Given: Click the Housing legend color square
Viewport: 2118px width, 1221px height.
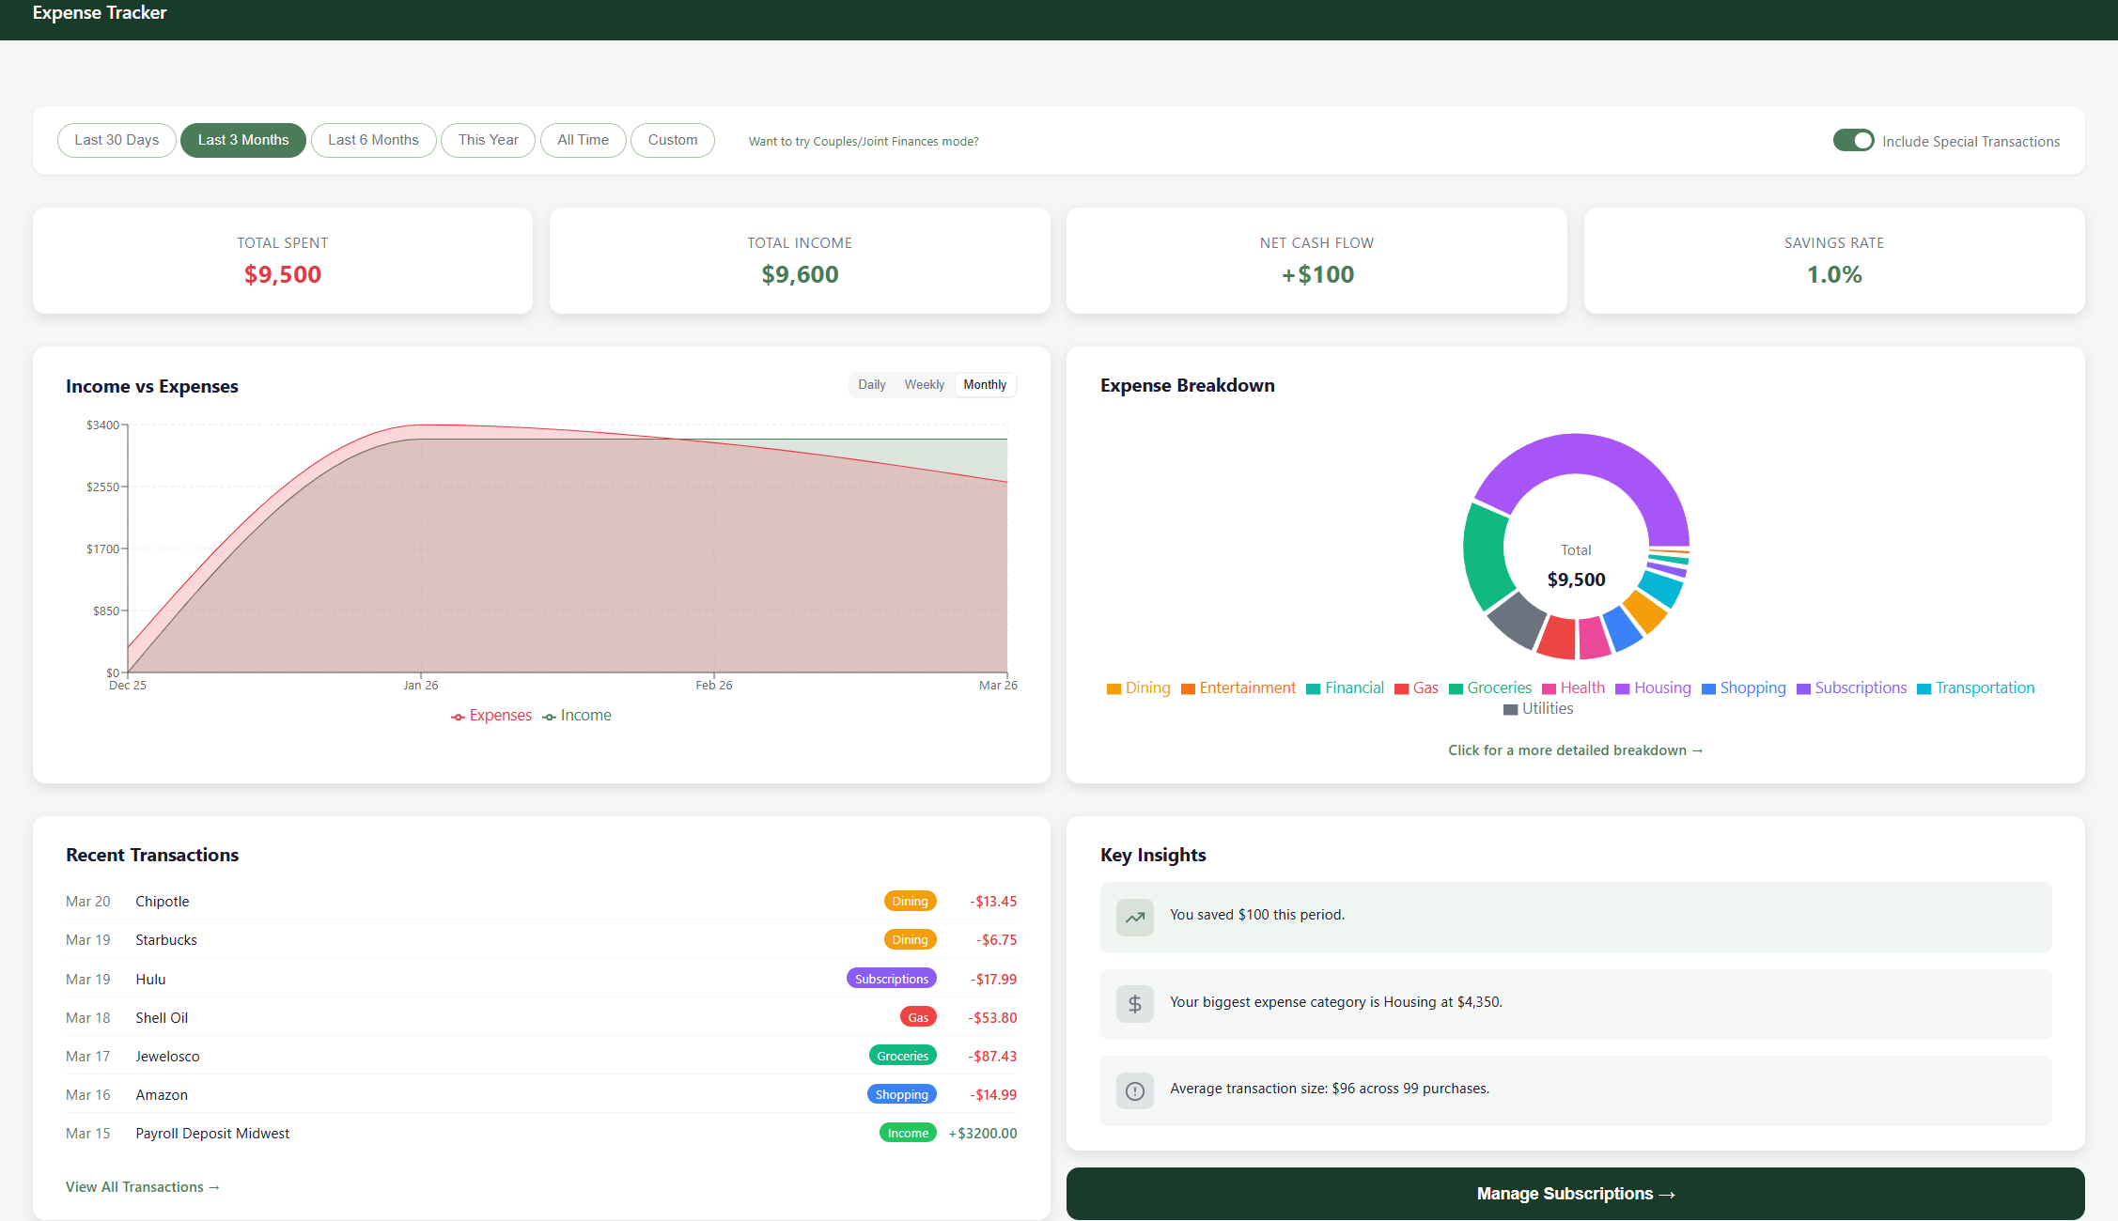Looking at the screenshot, I should coord(1622,689).
